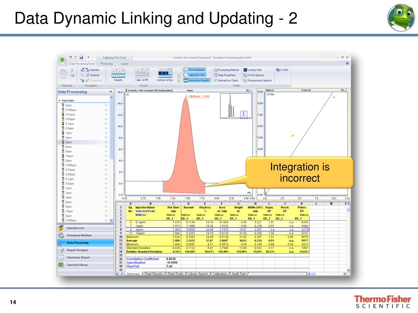
Task: Collapse the Data Processing side panel
Action: pos(111,92)
